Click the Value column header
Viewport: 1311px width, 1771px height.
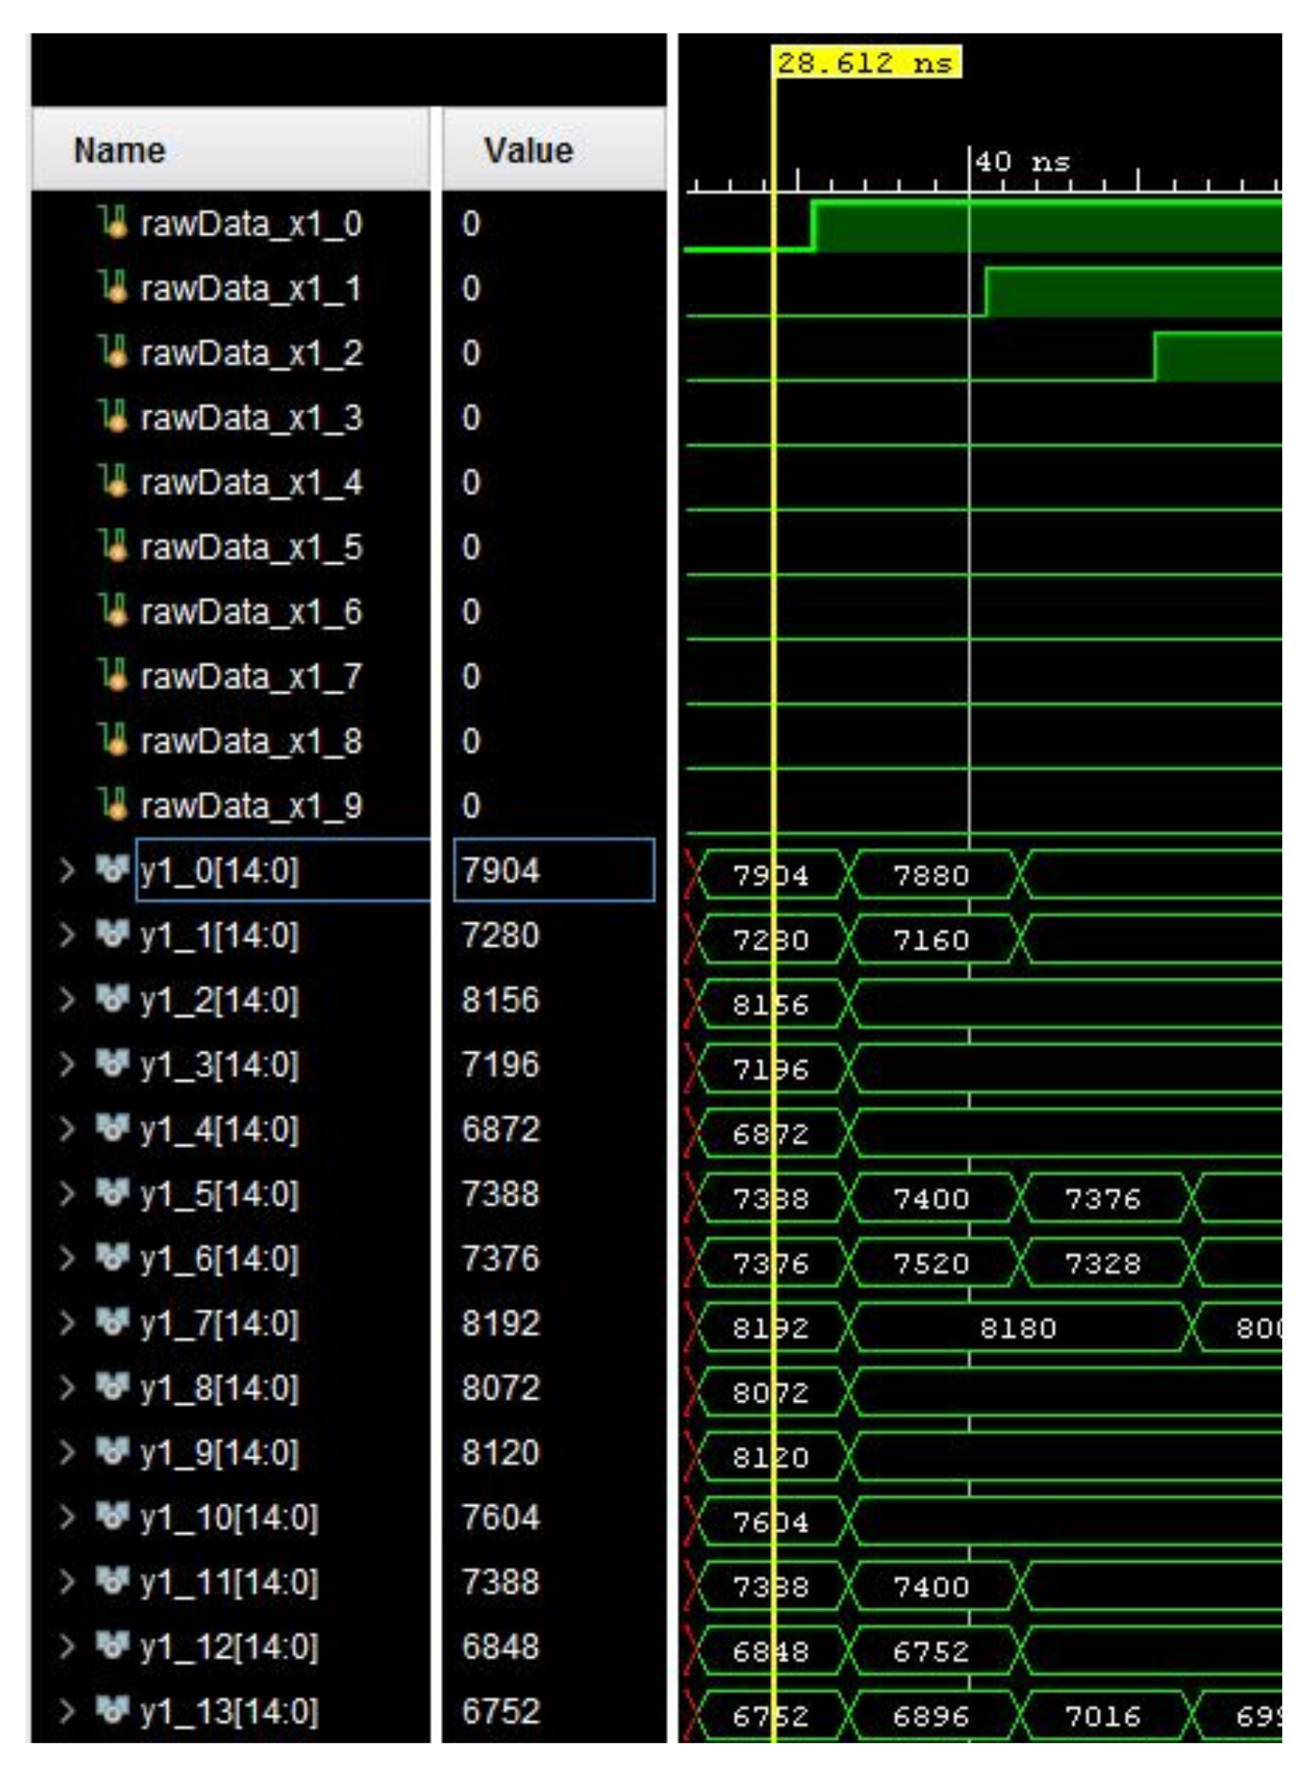554,149
